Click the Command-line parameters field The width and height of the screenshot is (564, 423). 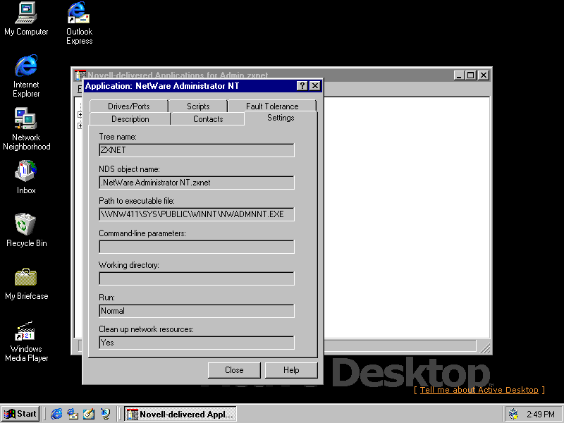(197, 247)
